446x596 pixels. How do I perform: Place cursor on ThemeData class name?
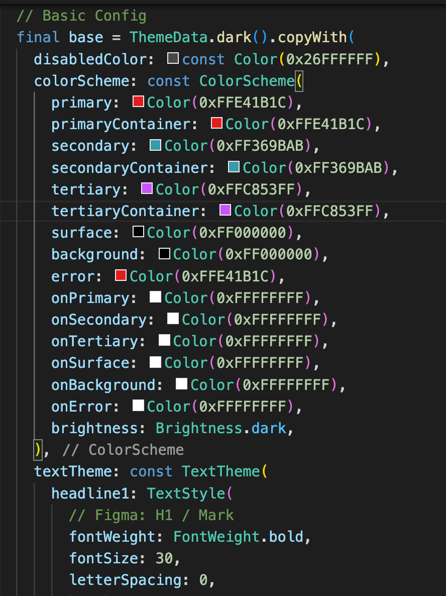[x=168, y=37]
